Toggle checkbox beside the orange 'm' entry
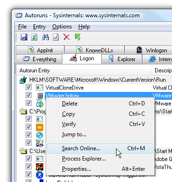Viewport: 172px width, 182px height. 28,127
